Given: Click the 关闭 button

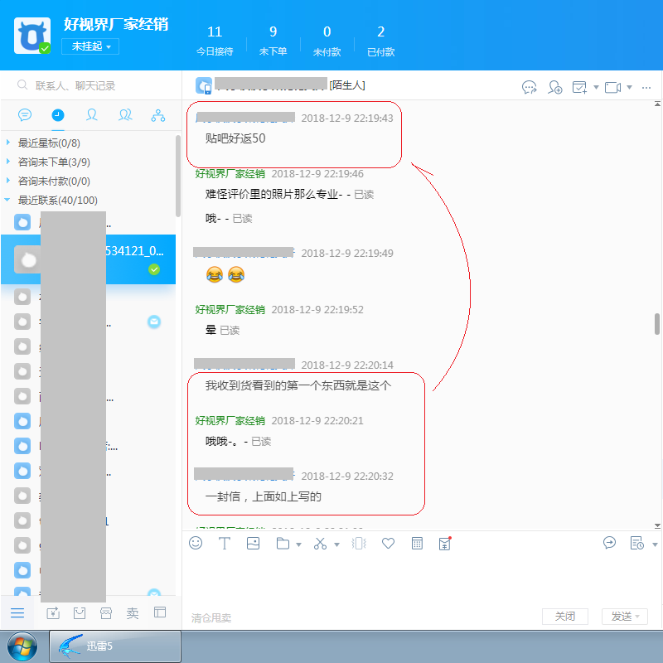Looking at the screenshot, I should [x=565, y=616].
